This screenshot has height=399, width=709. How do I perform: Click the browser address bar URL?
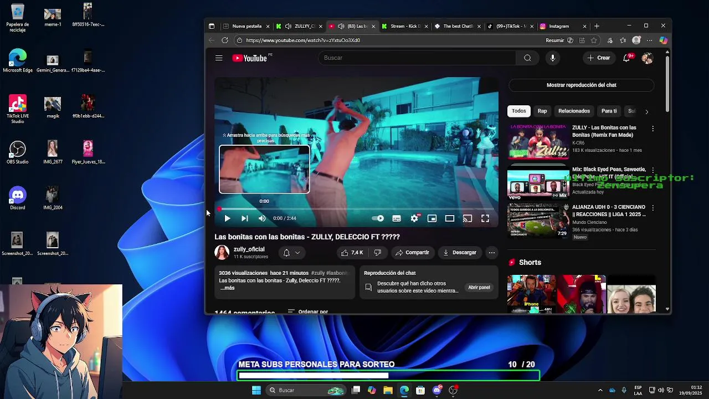click(303, 40)
